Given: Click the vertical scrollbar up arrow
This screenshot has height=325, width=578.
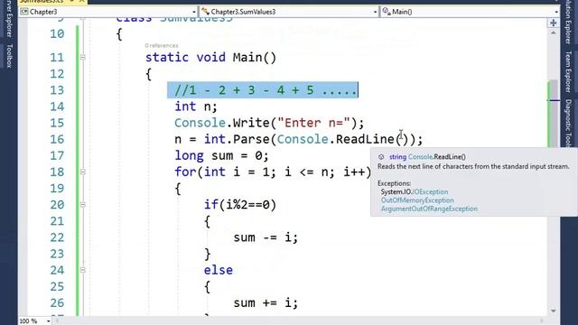Looking at the screenshot, I should coord(554,33).
